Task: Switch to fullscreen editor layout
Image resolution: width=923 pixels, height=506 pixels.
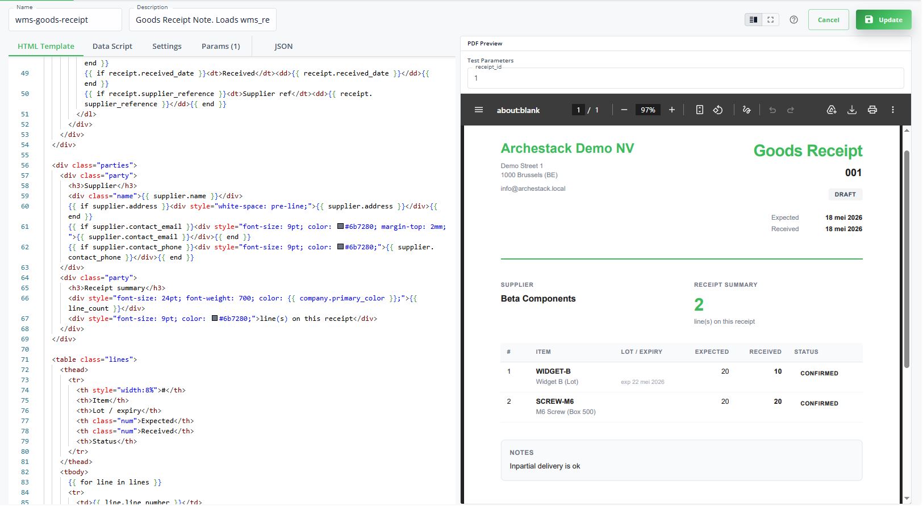Action: point(770,19)
